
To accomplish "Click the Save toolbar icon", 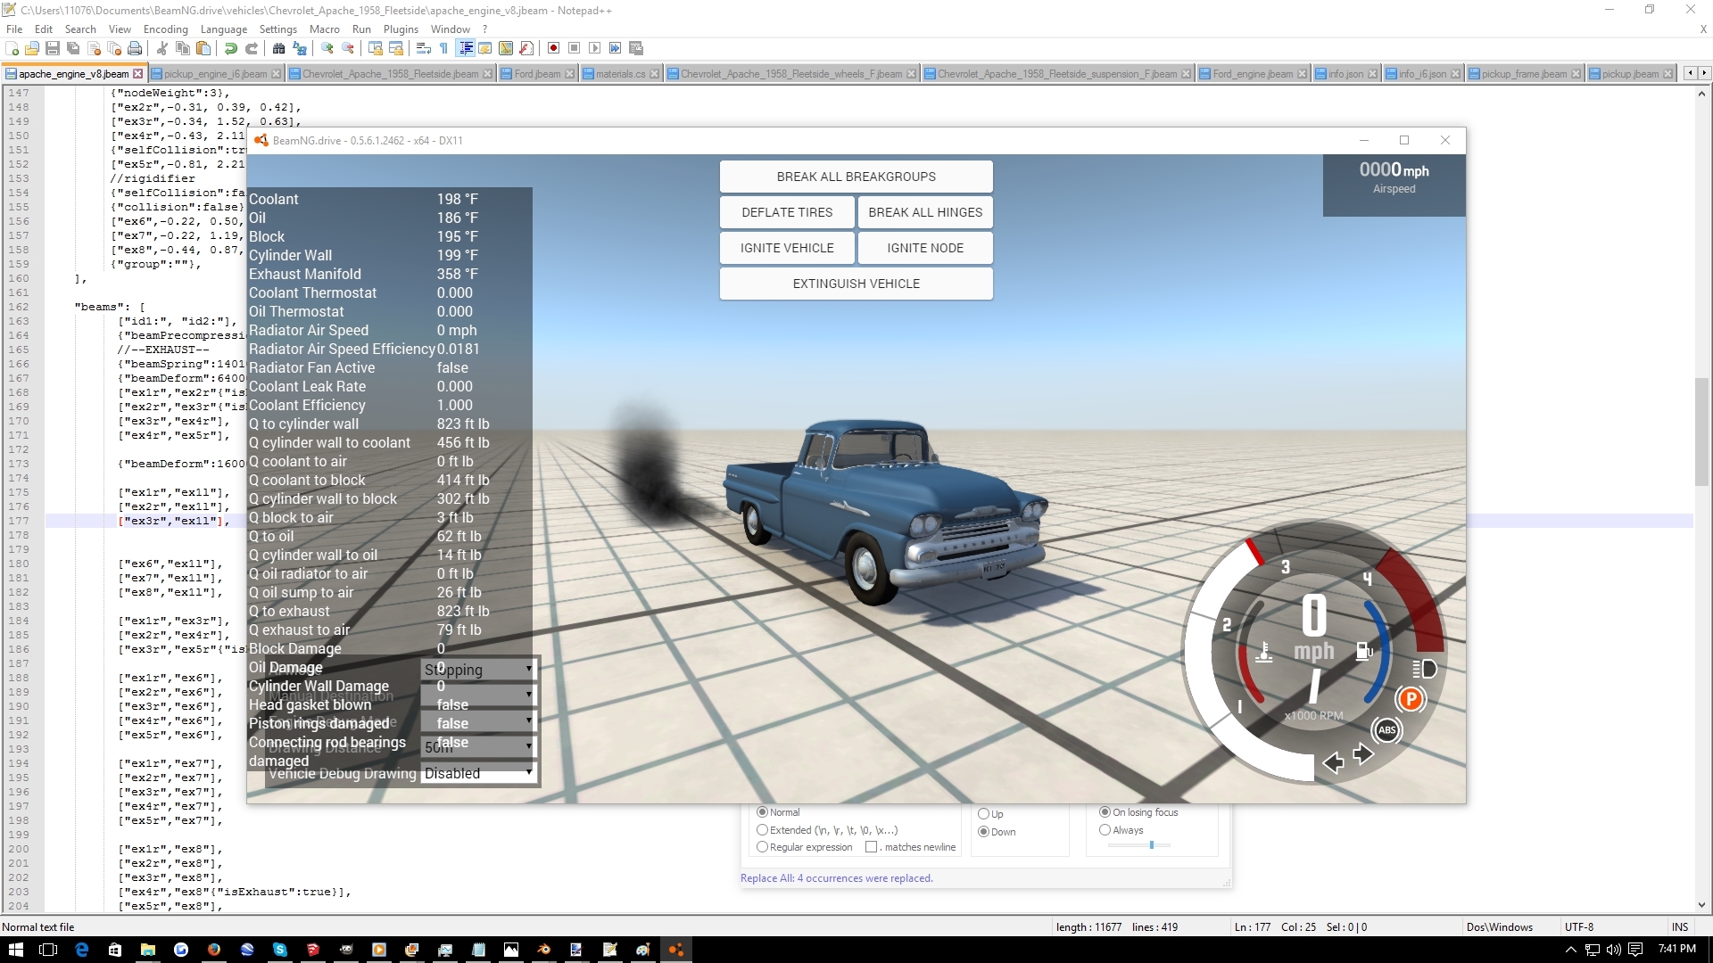I will [53, 48].
